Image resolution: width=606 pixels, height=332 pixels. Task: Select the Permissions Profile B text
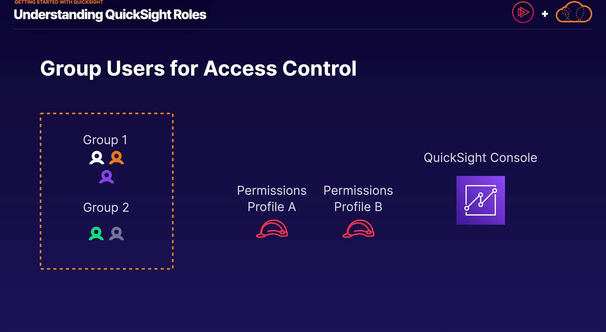[x=358, y=199]
